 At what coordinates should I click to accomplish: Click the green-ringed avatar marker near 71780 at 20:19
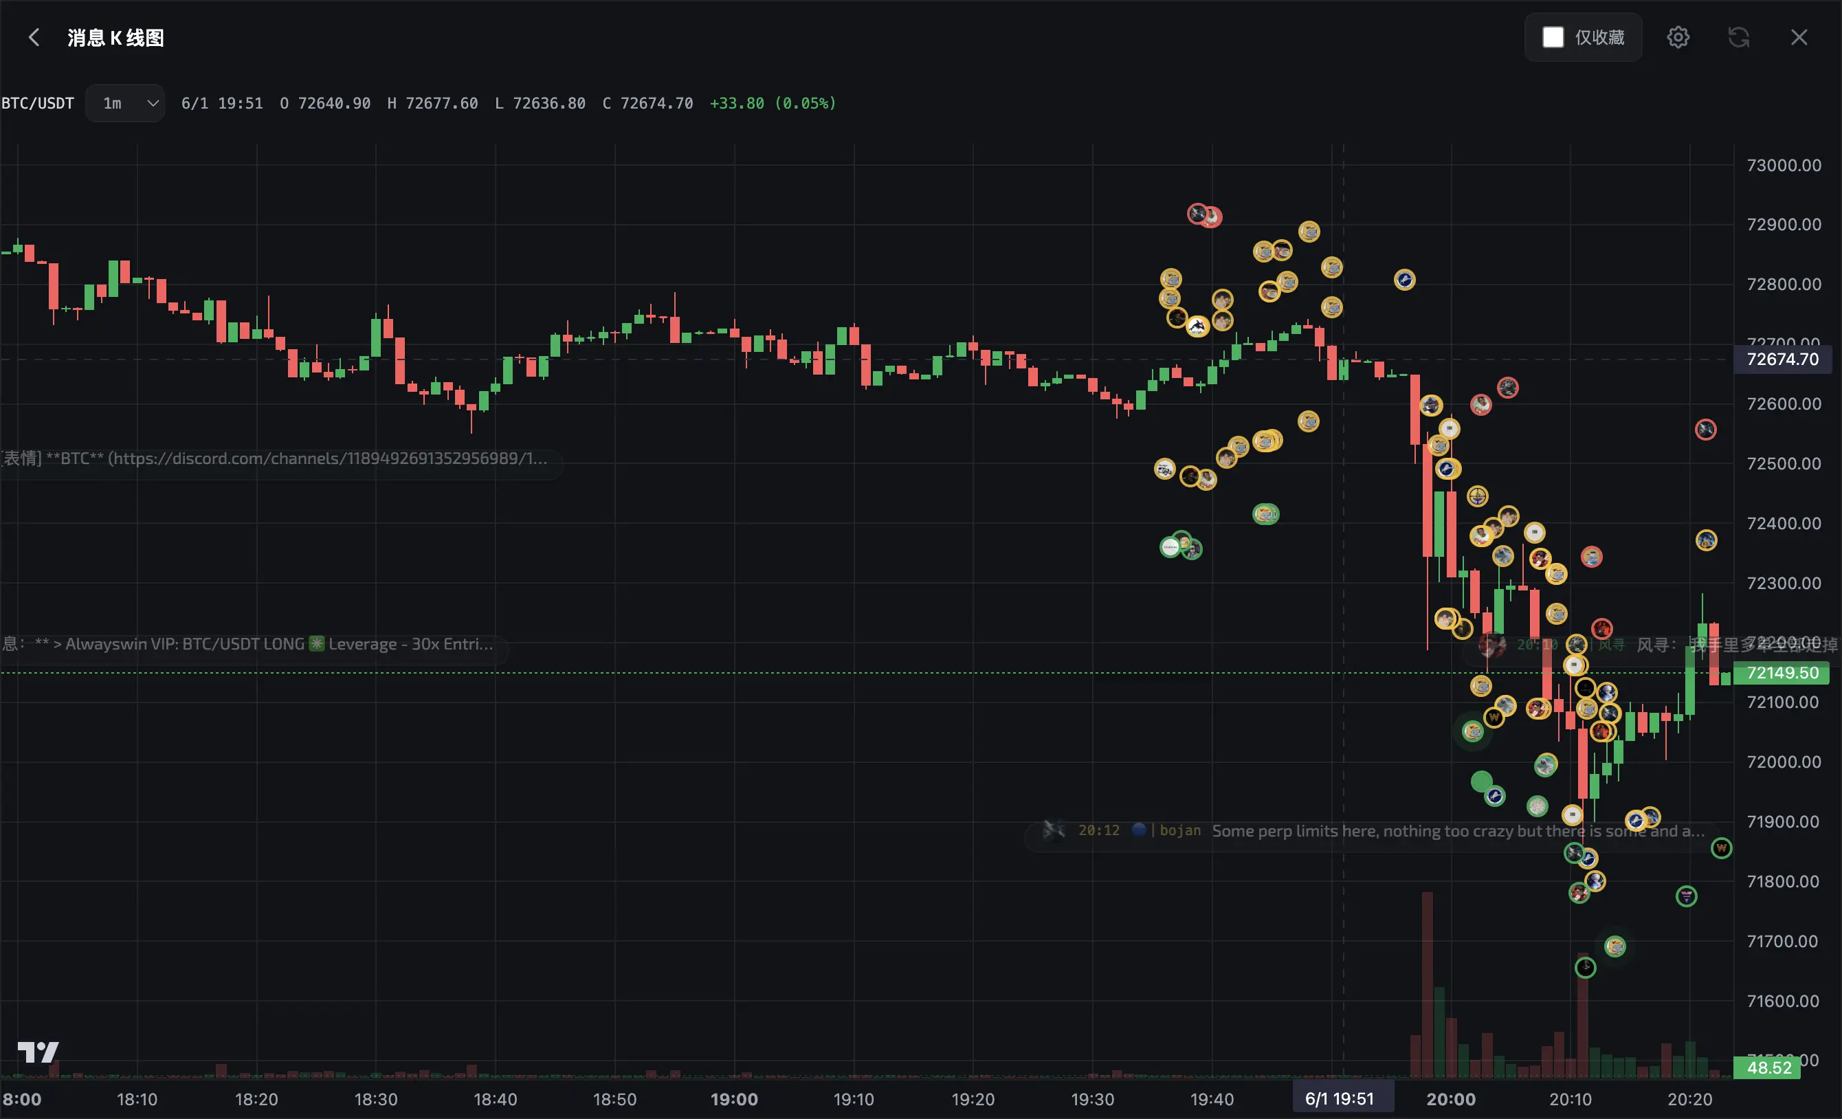pyautogui.click(x=1686, y=896)
